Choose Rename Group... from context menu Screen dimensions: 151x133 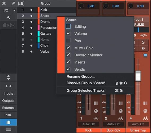click(x=80, y=77)
